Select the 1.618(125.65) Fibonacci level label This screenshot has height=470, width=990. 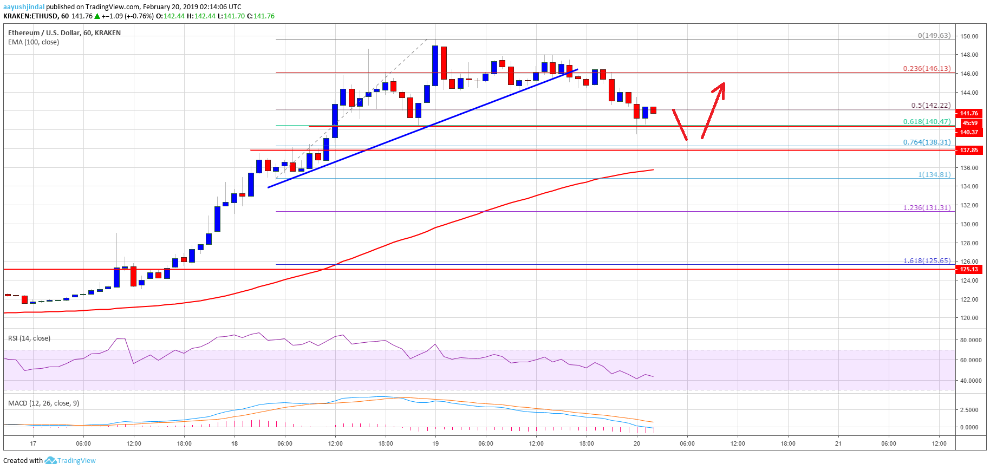(x=927, y=260)
